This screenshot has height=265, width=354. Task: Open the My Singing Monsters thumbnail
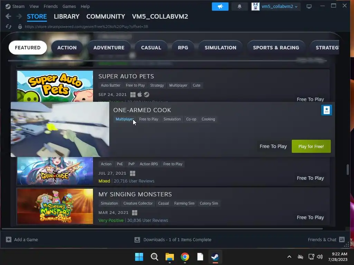coord(55,206)
